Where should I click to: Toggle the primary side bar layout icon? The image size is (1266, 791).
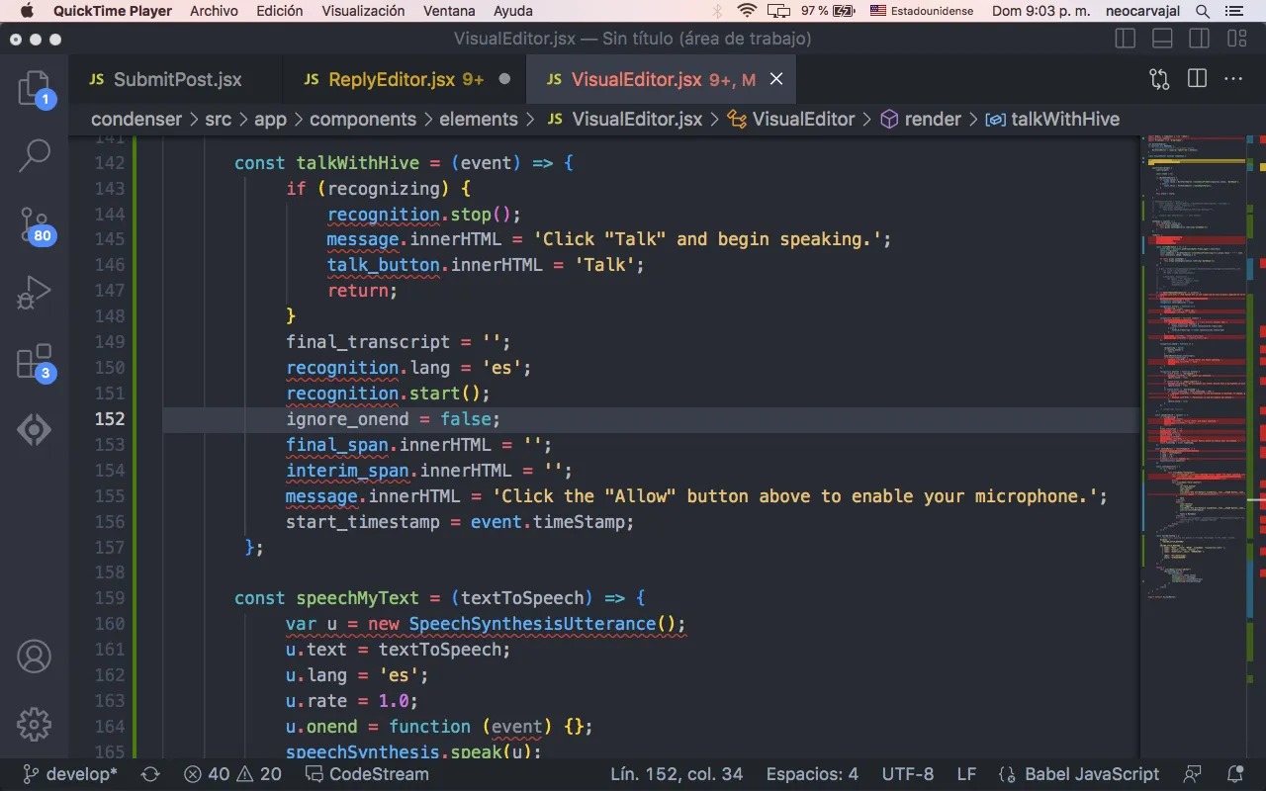click(x=1126, y=39)
